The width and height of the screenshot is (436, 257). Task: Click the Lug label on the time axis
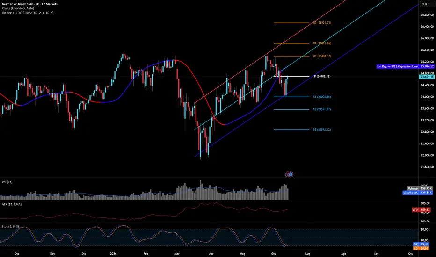click(307, 254)
